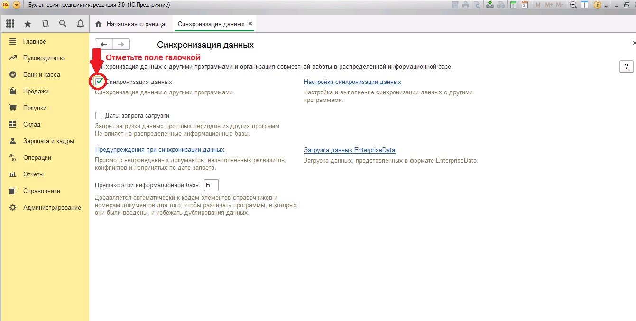Enable the Даты запрета загрузки checkbox
The image size is (636, 321).
coord(99,115)
